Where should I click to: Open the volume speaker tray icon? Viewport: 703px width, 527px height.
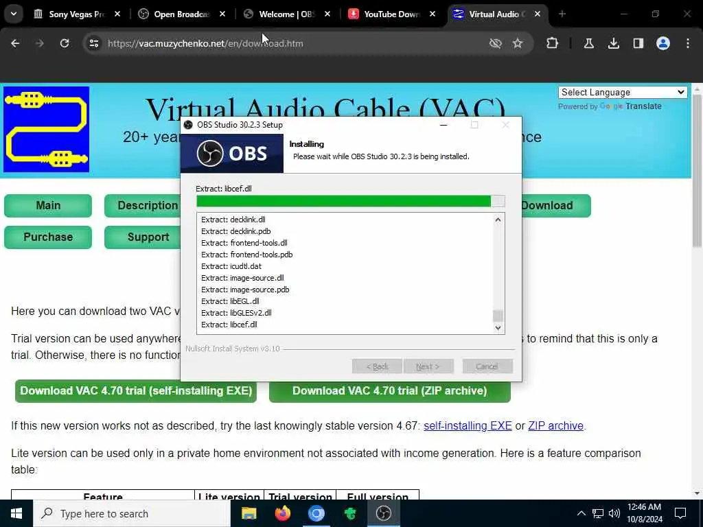(614, 513)
